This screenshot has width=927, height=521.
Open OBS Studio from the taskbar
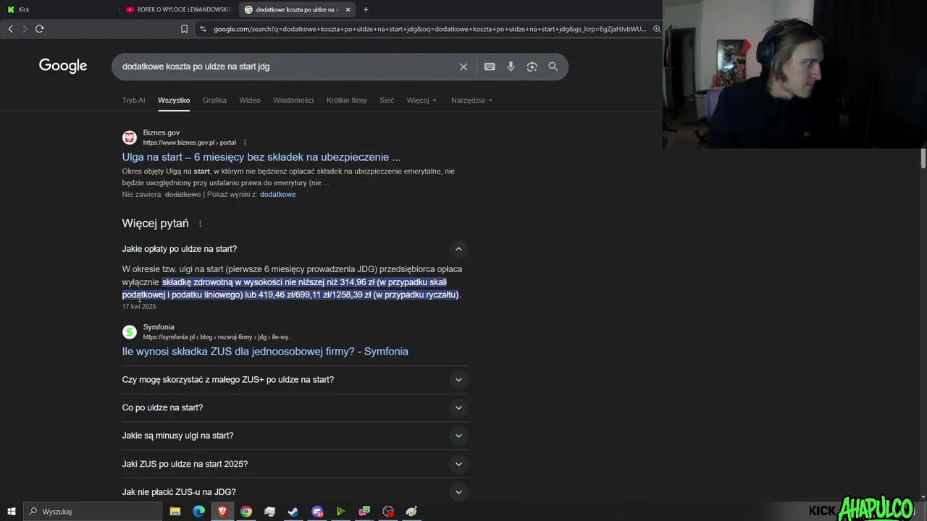[388, 512]
